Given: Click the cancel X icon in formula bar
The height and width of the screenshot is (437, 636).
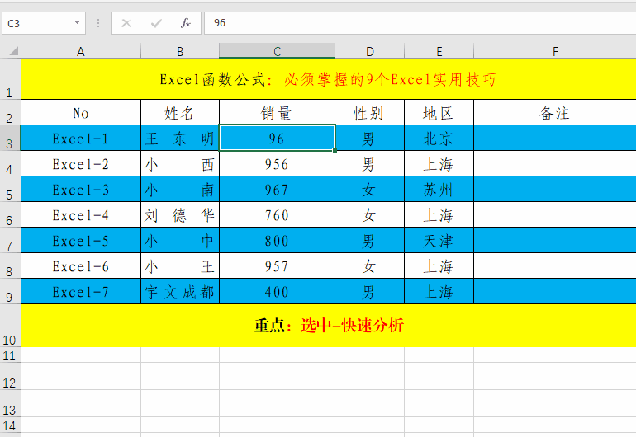Looking at the screenshot, I should pos(126,23).
